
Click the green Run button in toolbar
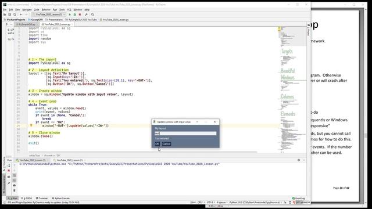click(x=70, y=15)
